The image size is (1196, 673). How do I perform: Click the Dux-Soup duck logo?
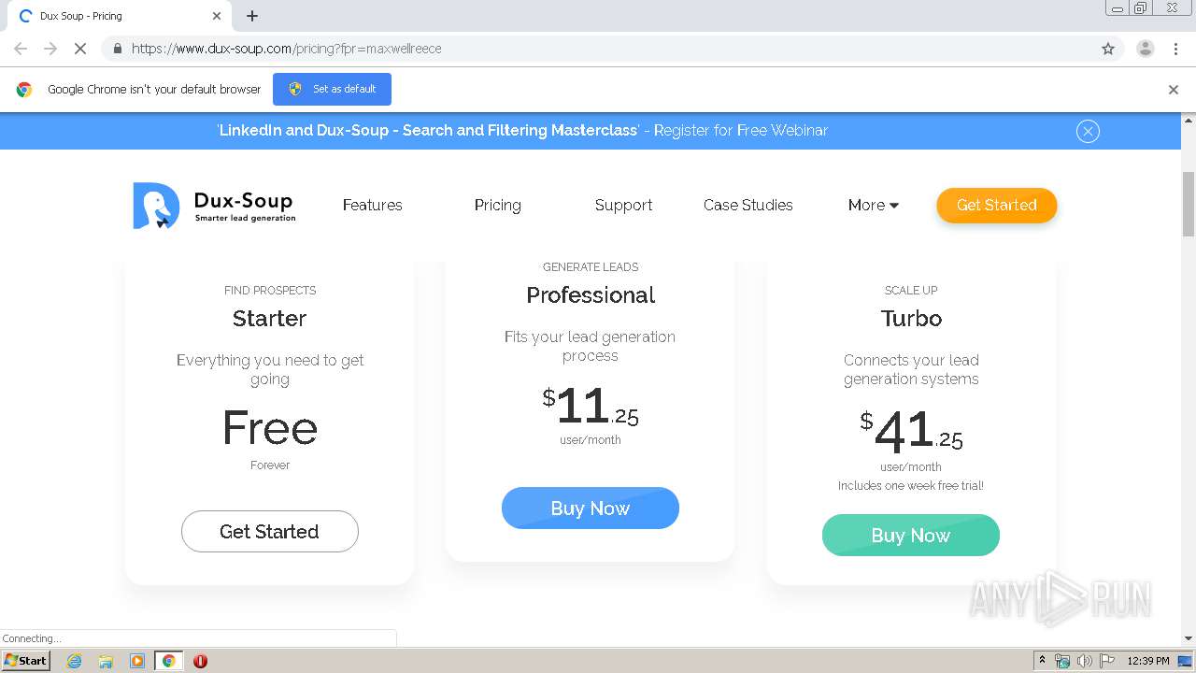click(214, 206)
